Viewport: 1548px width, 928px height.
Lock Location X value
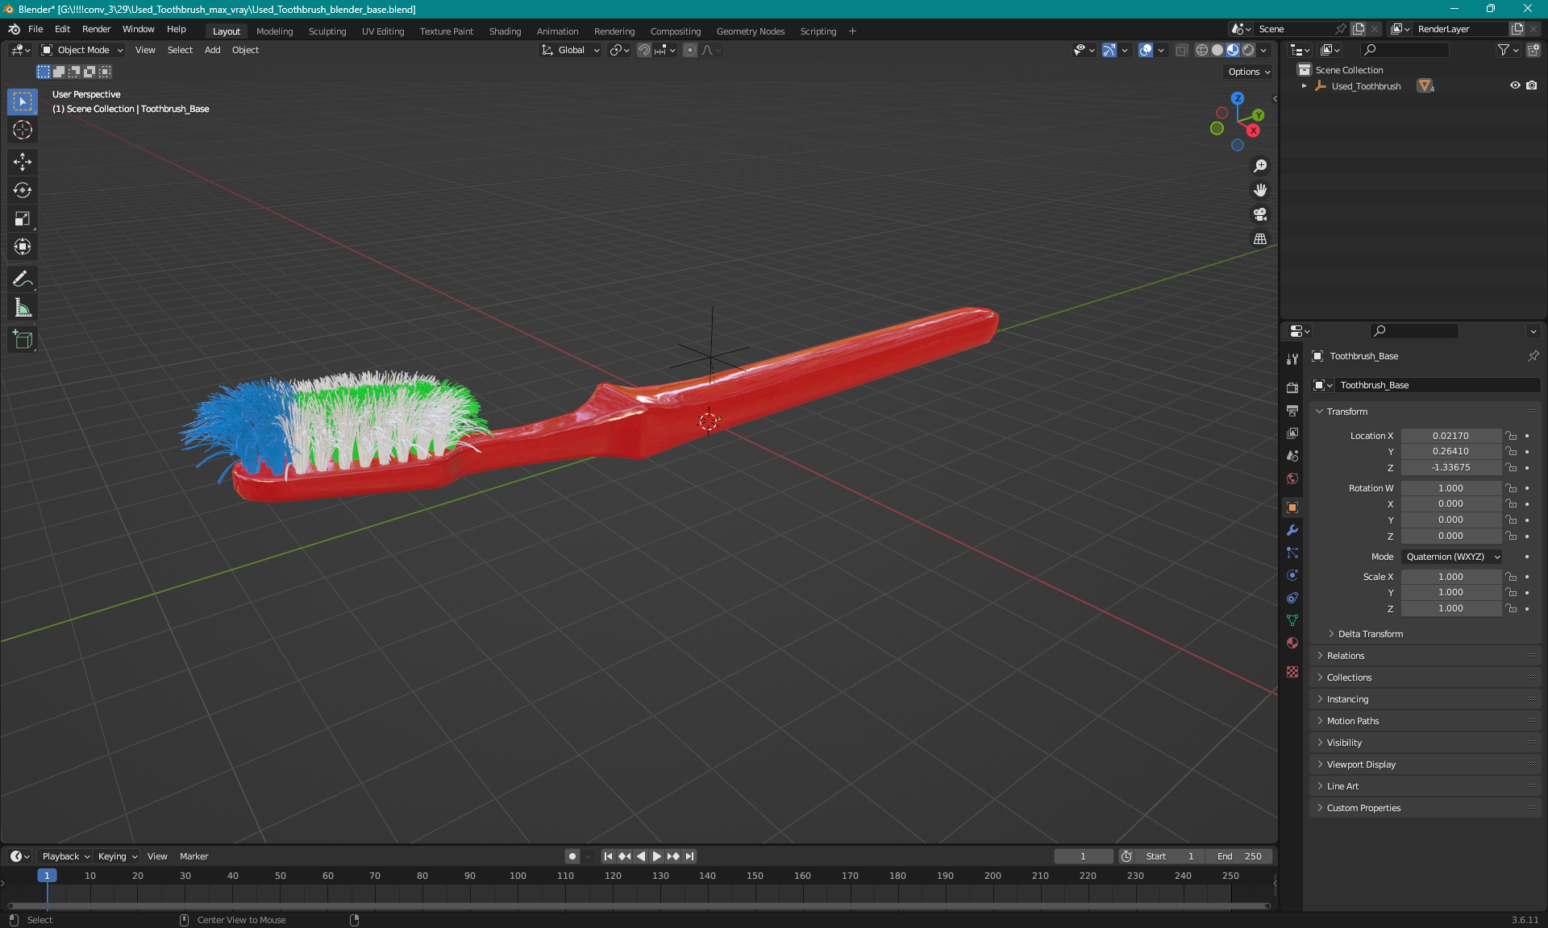(1512, 436)
